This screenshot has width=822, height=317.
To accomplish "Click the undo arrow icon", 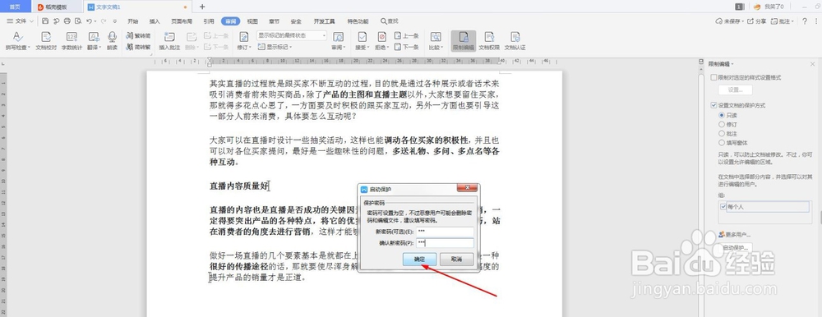I will pos(89,21).
